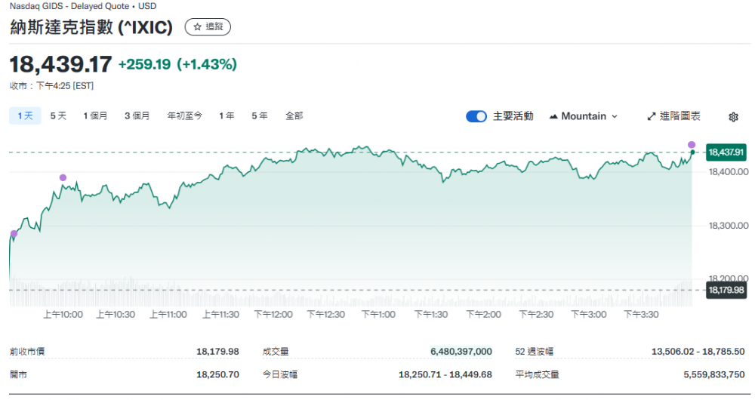Expand the Mountain chart type dropdown
This screenshot has width=755, height=400.
pos(584,116)
